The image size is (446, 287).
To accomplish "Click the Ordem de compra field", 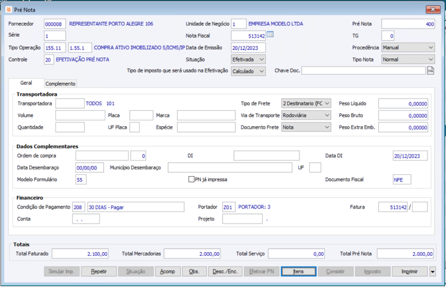I will click(x=102, y=156).
